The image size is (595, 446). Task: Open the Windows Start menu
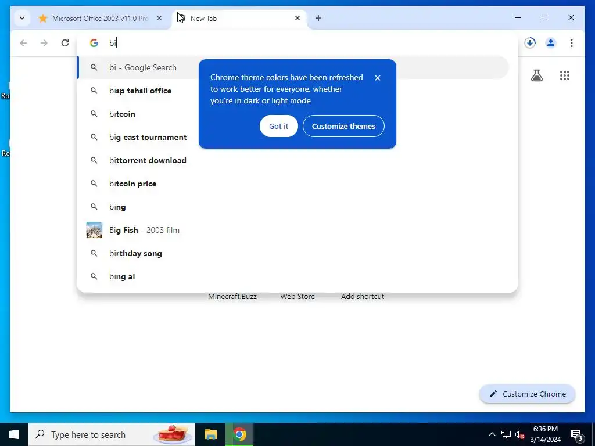14,434
